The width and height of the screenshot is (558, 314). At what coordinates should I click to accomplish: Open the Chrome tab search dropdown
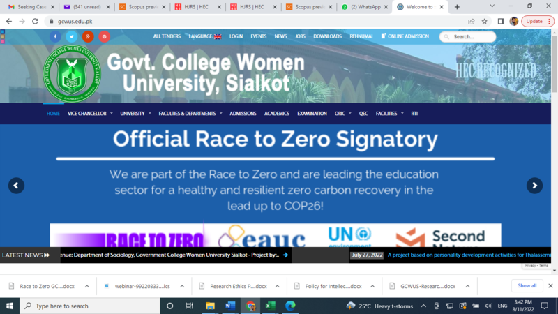pyautogui.click(x=492, y=6)
